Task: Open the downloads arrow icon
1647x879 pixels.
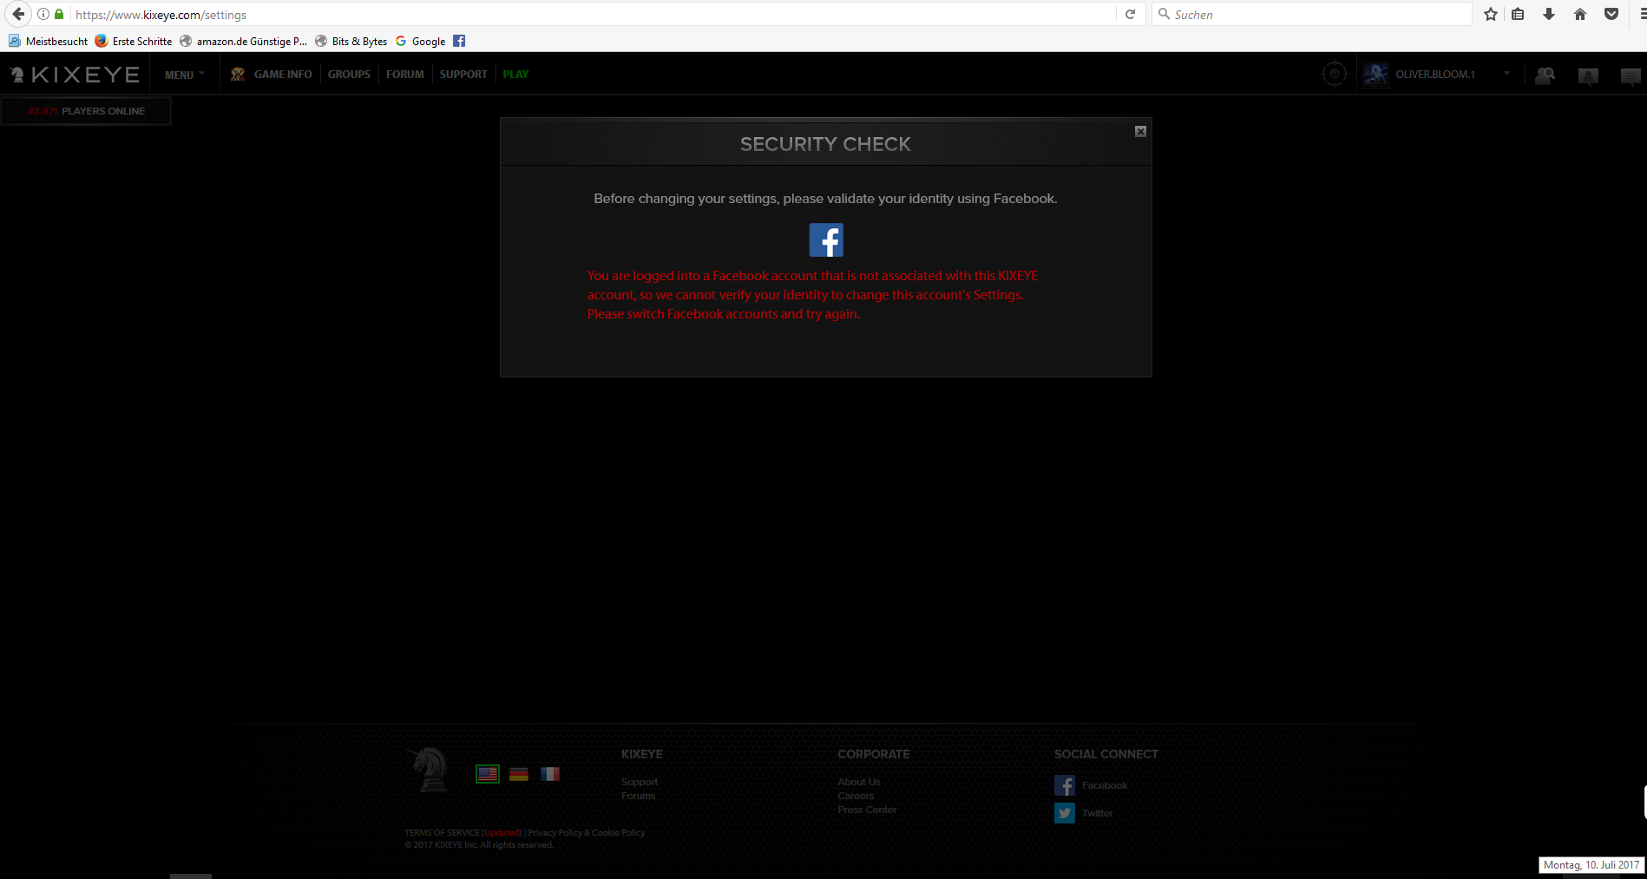Action: pyautogui.click(x=1549, y=14)
